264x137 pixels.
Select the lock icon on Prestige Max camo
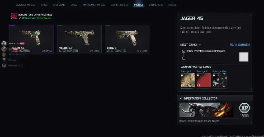tap(214, 75)
